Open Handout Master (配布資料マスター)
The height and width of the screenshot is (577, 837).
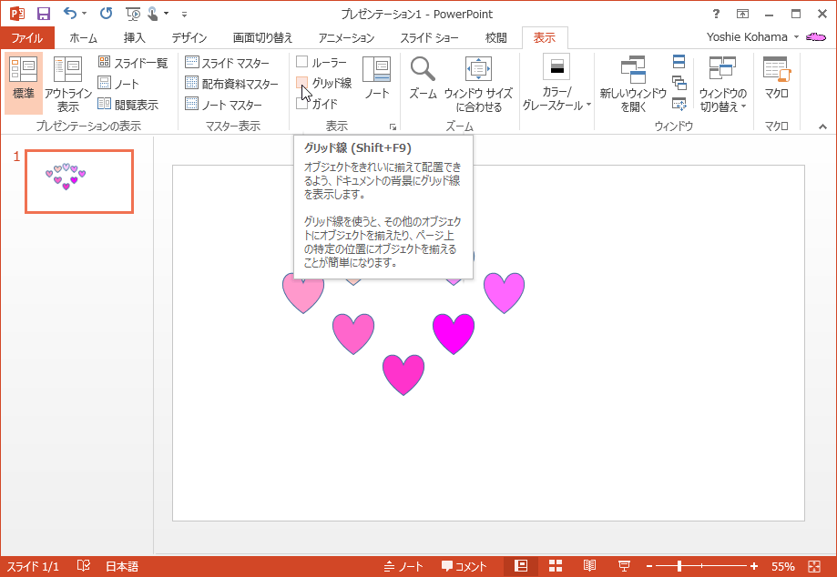pos(231,83)
